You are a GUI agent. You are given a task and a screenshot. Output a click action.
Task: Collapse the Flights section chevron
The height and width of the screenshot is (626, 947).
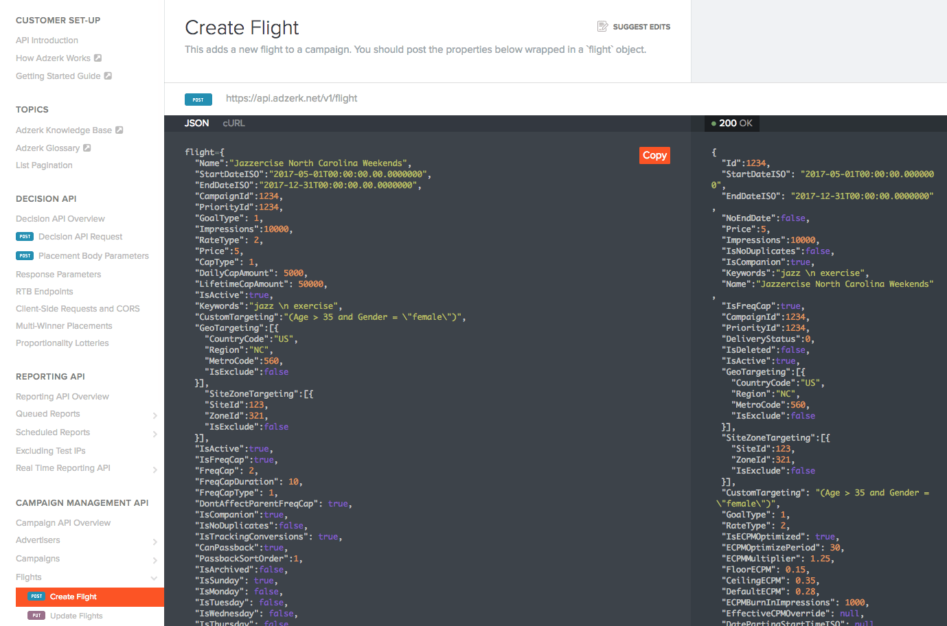pos(154,578)
